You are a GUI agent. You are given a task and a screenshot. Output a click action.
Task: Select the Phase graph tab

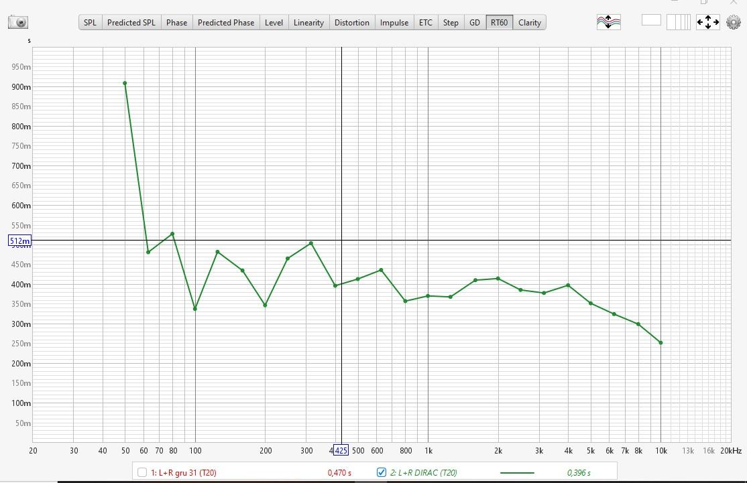pyautogui.click(x=176, y=22)
